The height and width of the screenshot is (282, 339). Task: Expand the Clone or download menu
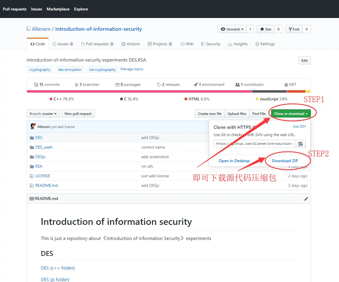pos(291,113)
